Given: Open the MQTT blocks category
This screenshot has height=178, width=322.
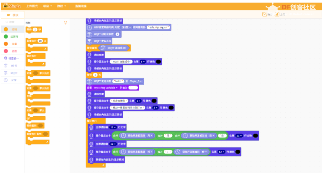Looking at the screenshot, I should [11, 73].
